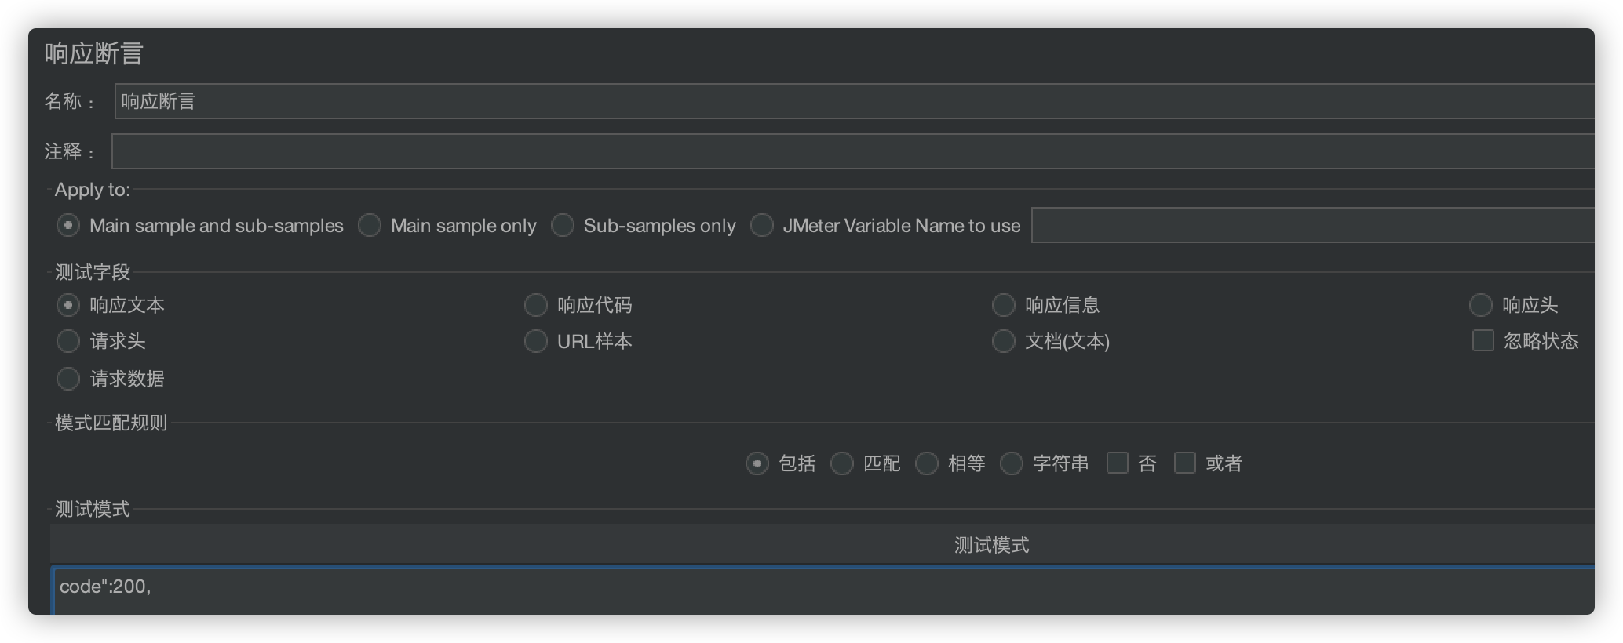Click the JMeter variable name input field

coord(1313,226)
